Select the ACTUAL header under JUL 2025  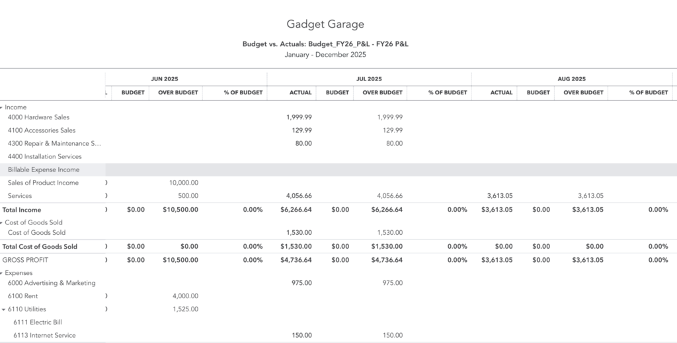[301, 92]
